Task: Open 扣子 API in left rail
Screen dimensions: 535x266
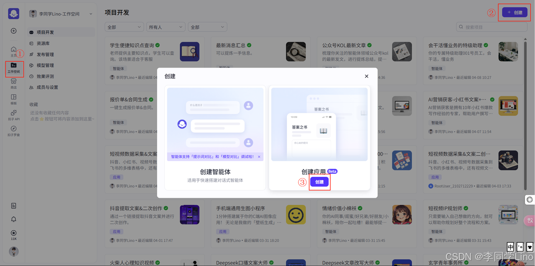Action: point(14,115)
